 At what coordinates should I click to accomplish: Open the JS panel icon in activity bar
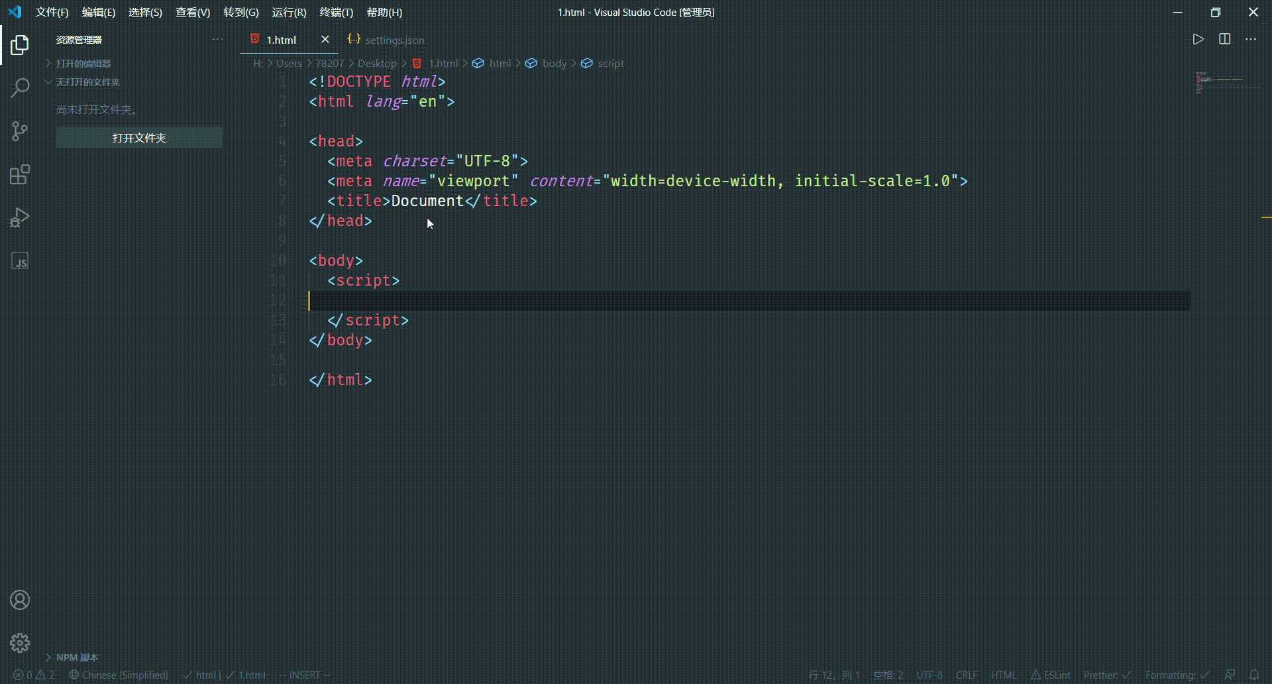click(x=20, y=261)
